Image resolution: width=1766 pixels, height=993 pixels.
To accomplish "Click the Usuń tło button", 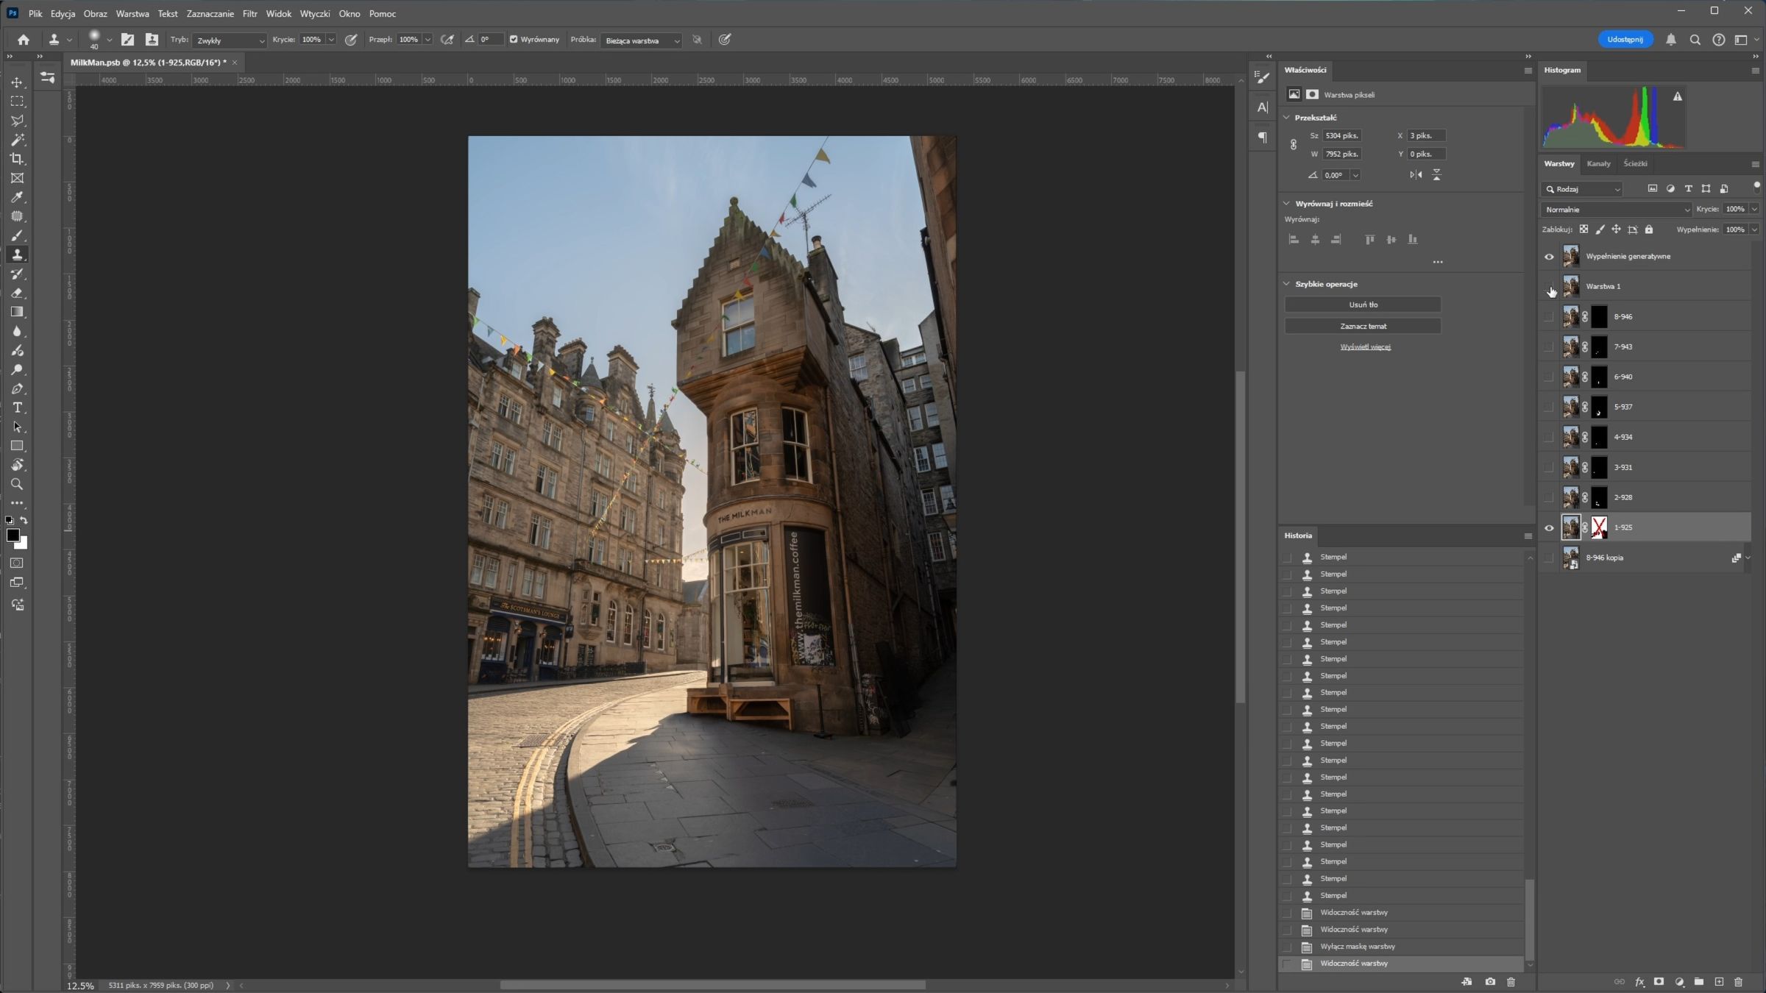I will coord(1363,305).
